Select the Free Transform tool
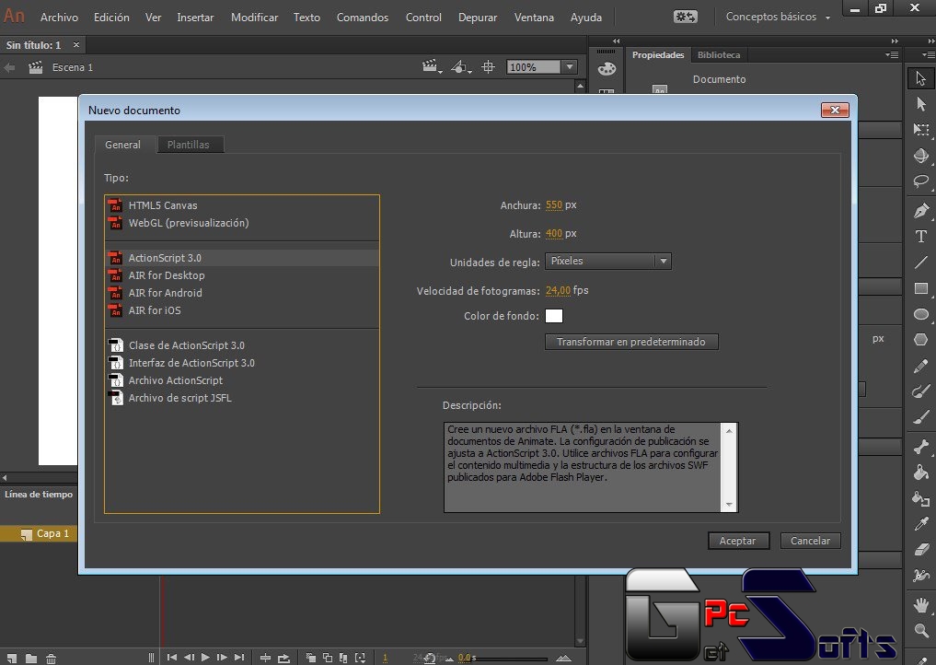Image resolution: width=936 pixels, height=665 pixels. click(920, 130)
